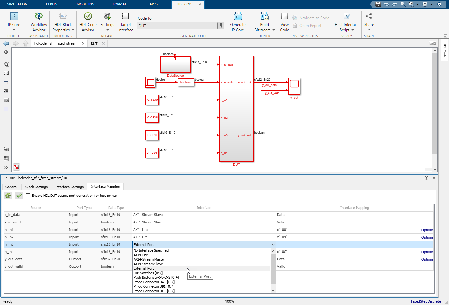449x305 pixels.
Task: Select AXI4-Stream Master from the list
Action: click(x=149, y=259)
